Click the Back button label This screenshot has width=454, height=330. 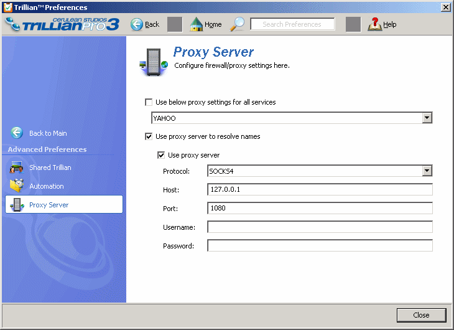[152, 24]
